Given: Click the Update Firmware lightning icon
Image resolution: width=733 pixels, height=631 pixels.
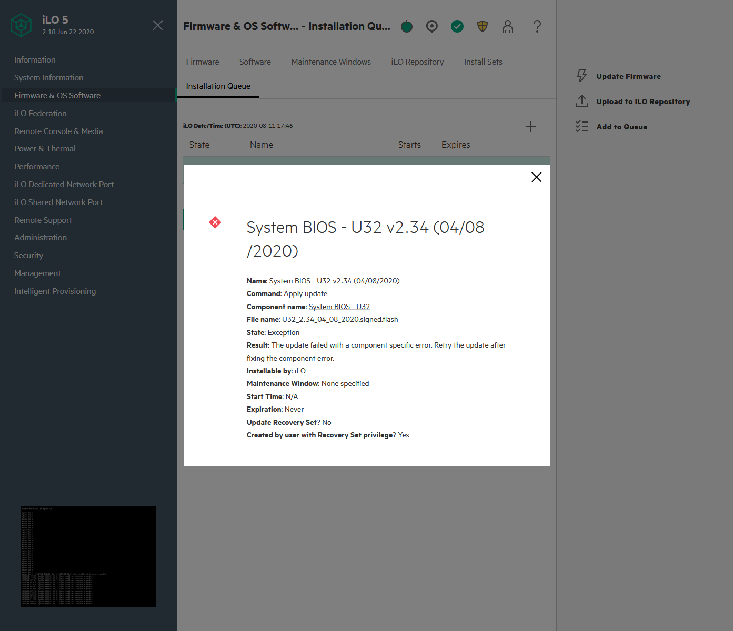Looking at the screenshot, I should 582,76.
